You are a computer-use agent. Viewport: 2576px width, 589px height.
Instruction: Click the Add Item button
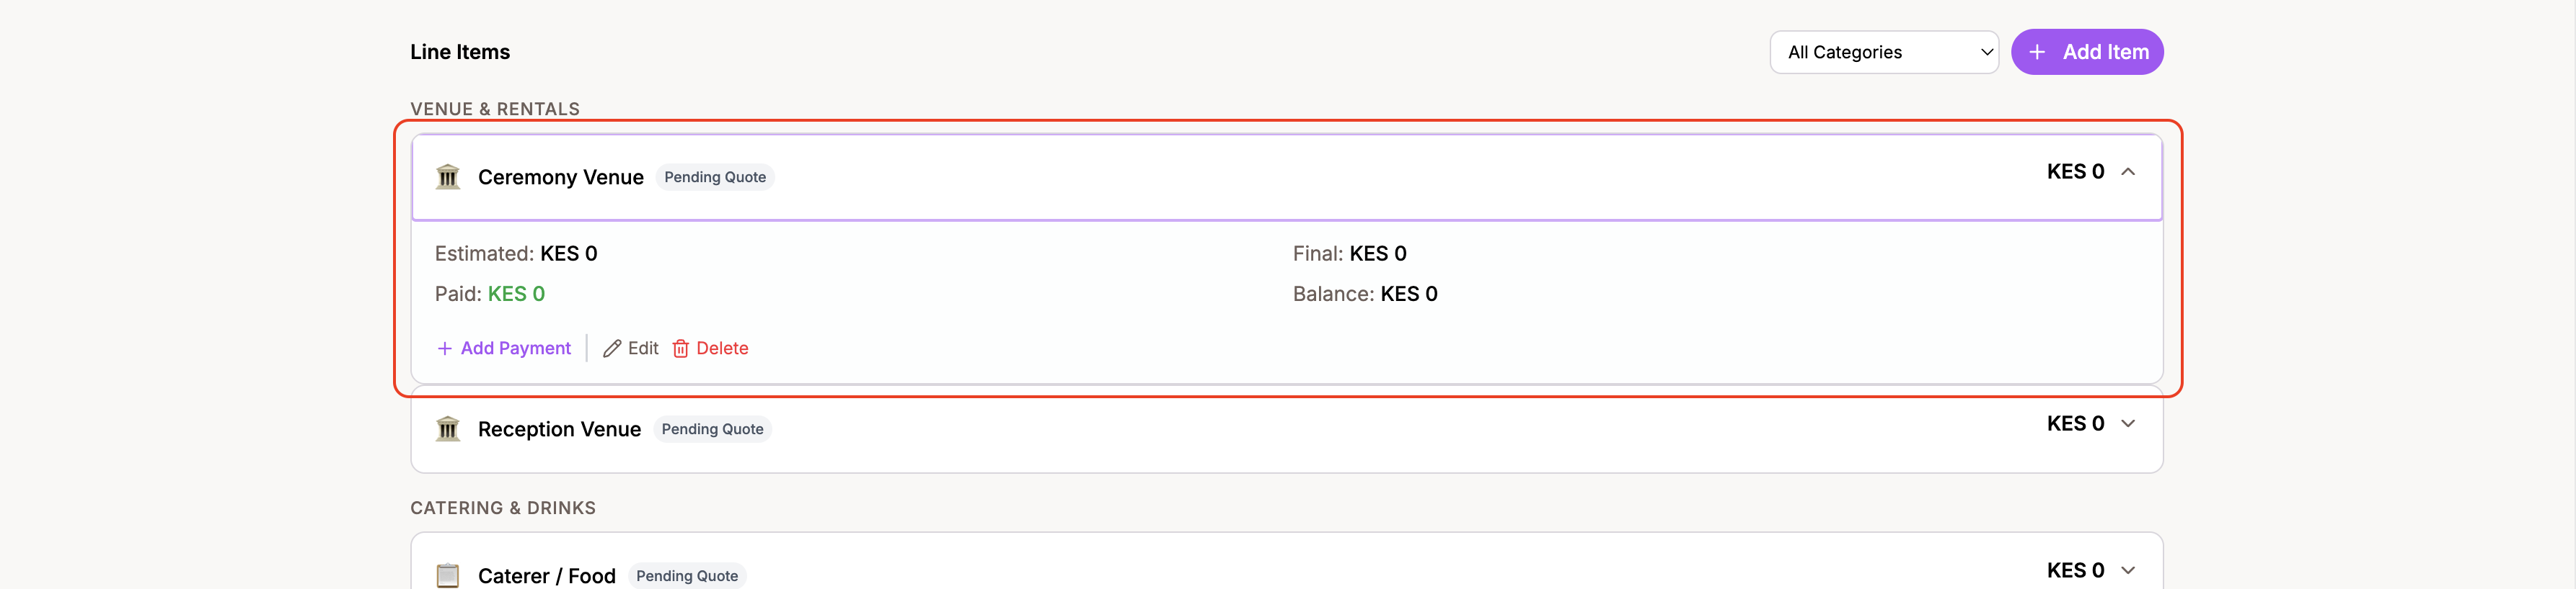pos(2087,52)
